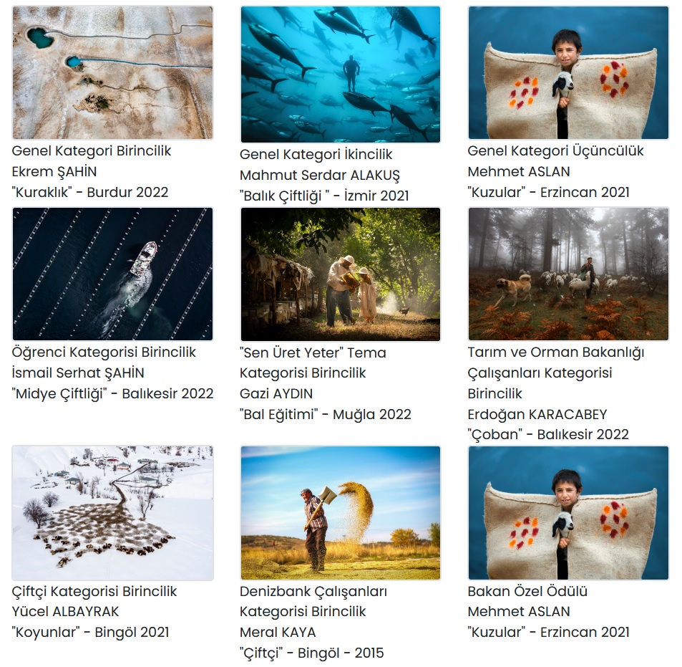This screenshot has width=682, height=667.
Task: Open the "Midye Çiftliği" boat aerial photo
Action: point(112,274)
